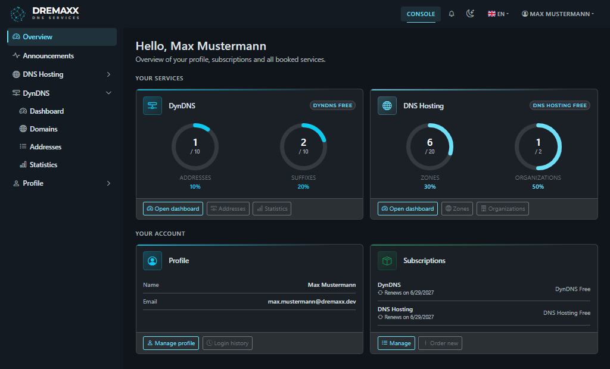Expand the Profile sidebar chevron
Screen dimensions: 610x369
[108, 183]
